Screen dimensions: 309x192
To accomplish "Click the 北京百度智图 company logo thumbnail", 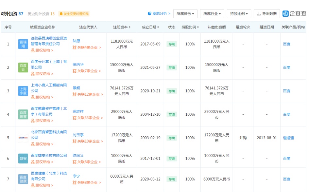I will [x=23, y=138].
